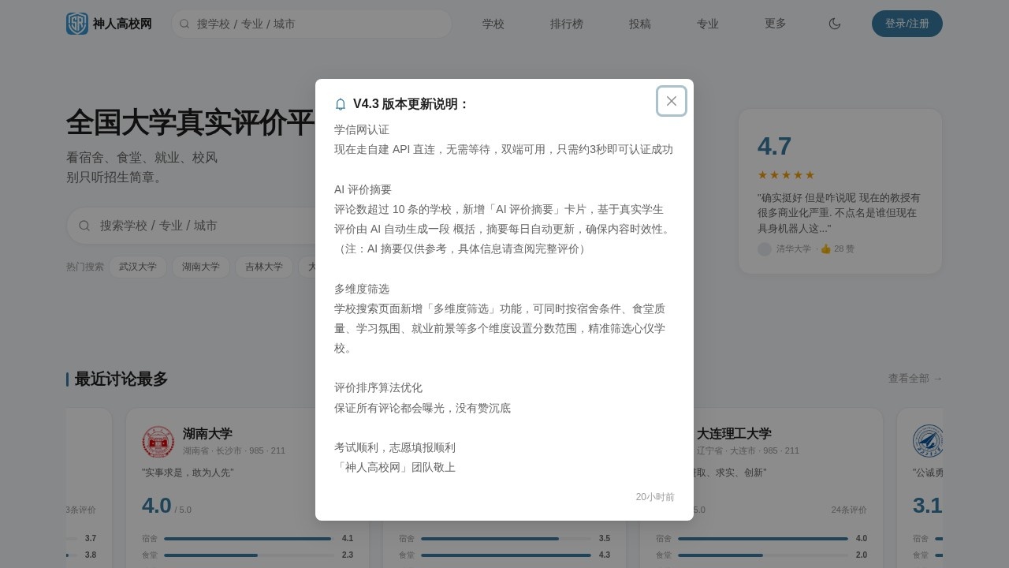Select the 武汉大学 hot search tag
This screenshot has width=1009, height=568.
(x=138, y=267)
